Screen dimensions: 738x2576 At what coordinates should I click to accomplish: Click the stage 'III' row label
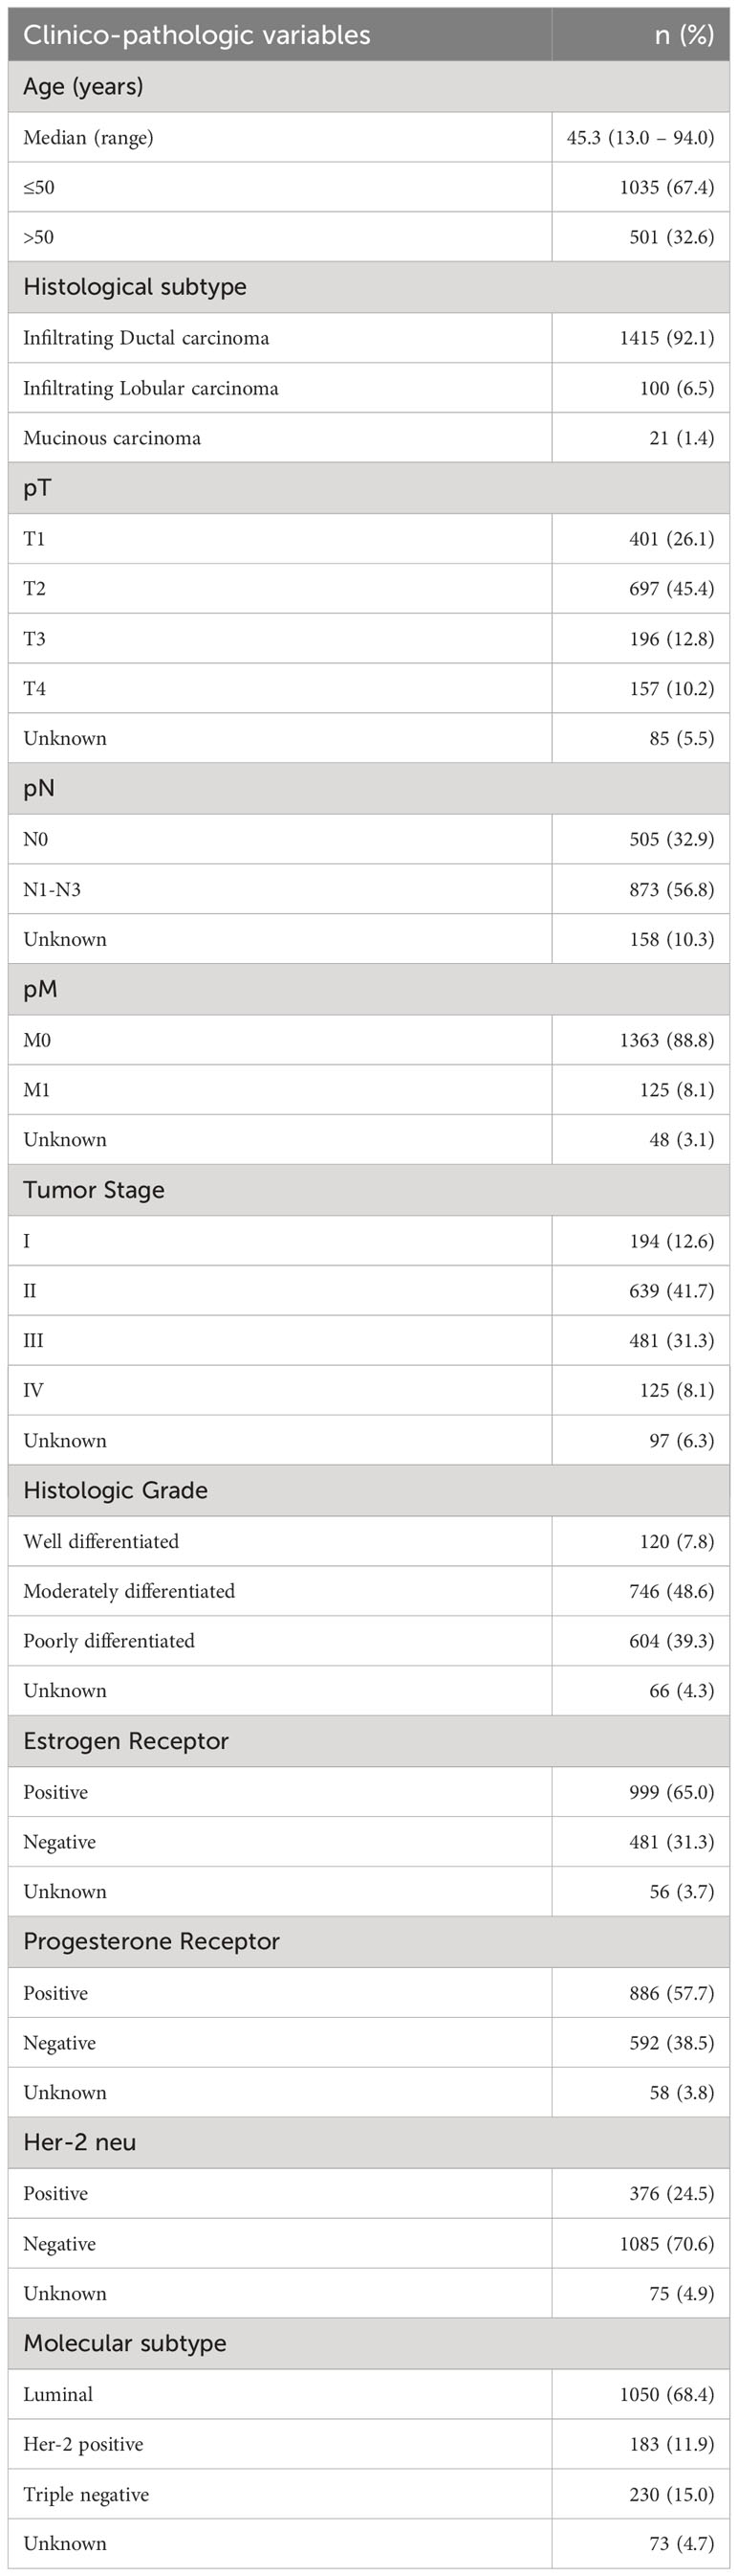(x=33, y=1340)
